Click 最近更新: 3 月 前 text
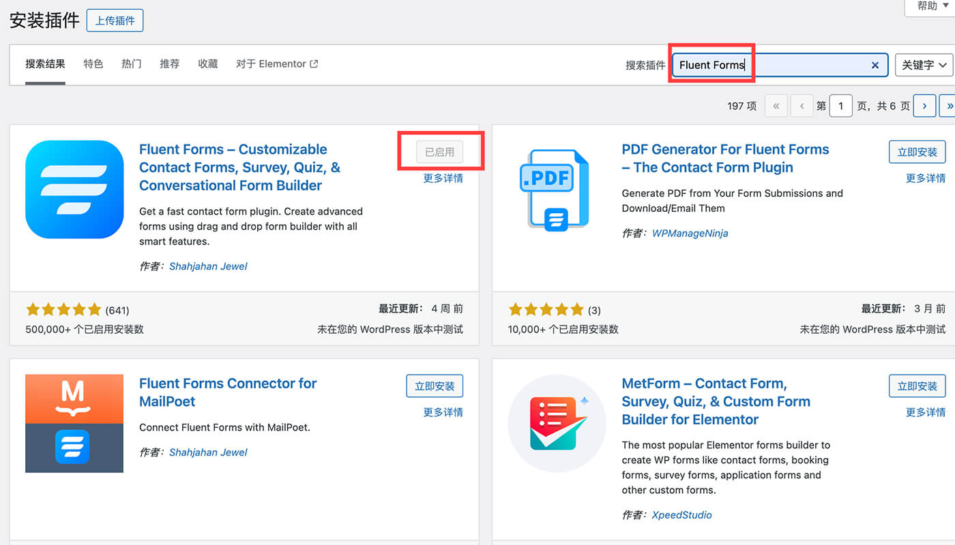Screen dimensions: 955x545 click(903, 309)
